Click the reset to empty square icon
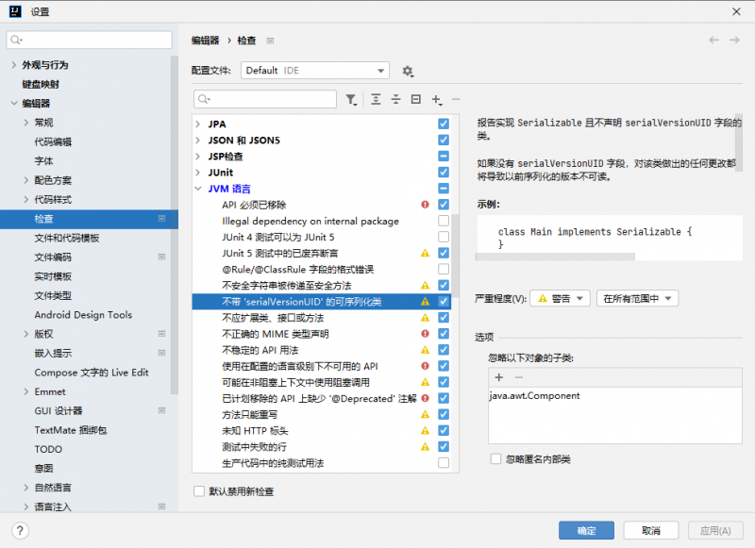755x548 pixels. click(416, 99)
